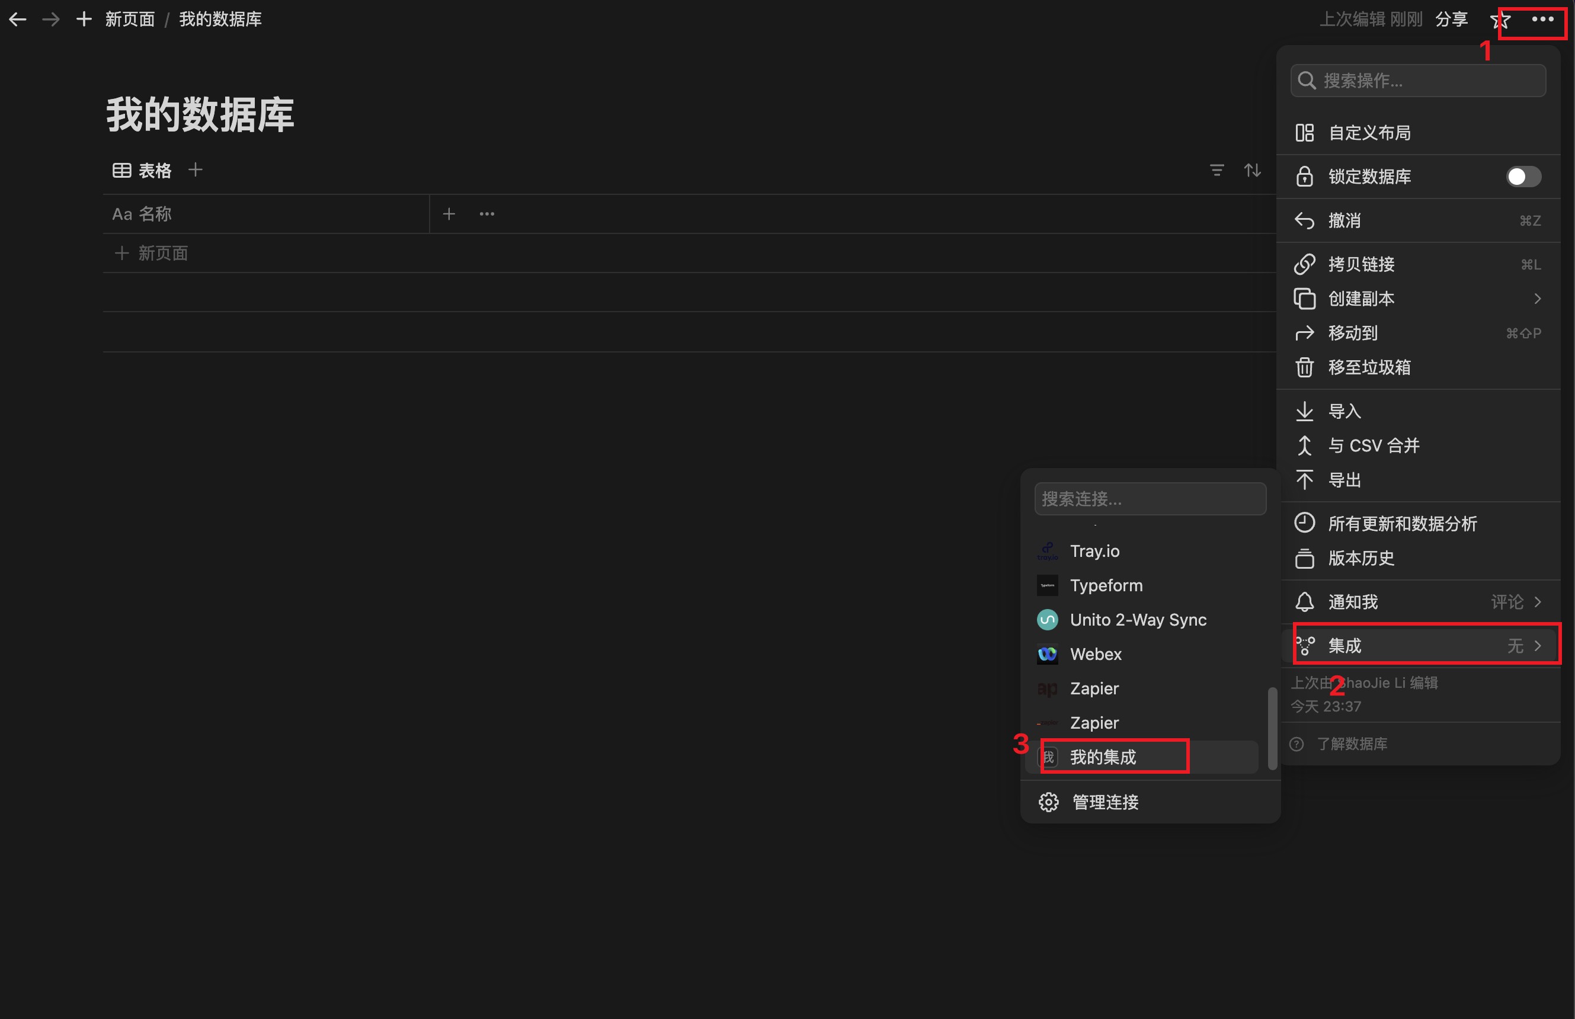Click the new page plus icon in top bar

(84, 19)
